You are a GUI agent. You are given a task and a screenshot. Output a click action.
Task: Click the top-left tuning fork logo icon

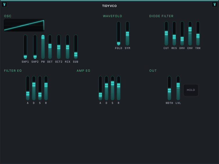click(4, 4)
